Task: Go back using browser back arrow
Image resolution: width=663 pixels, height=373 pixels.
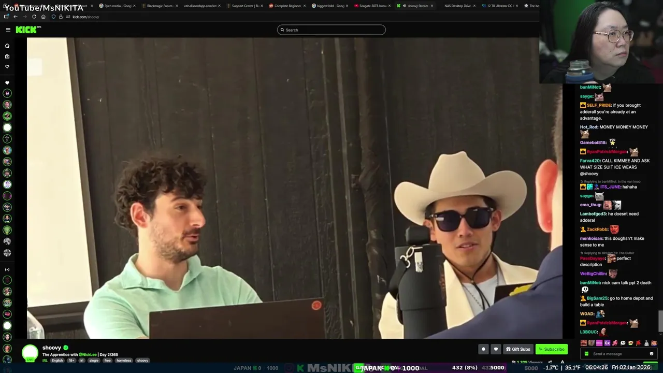Action: tap(16, 17)
